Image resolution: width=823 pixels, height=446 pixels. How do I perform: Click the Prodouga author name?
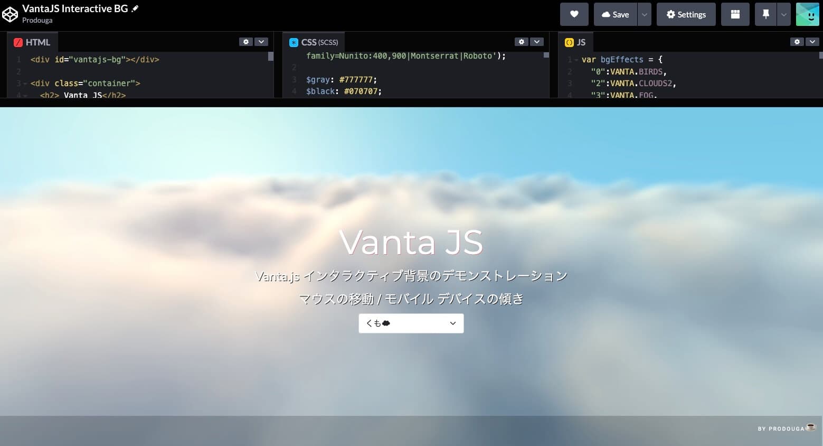(37, 20)
